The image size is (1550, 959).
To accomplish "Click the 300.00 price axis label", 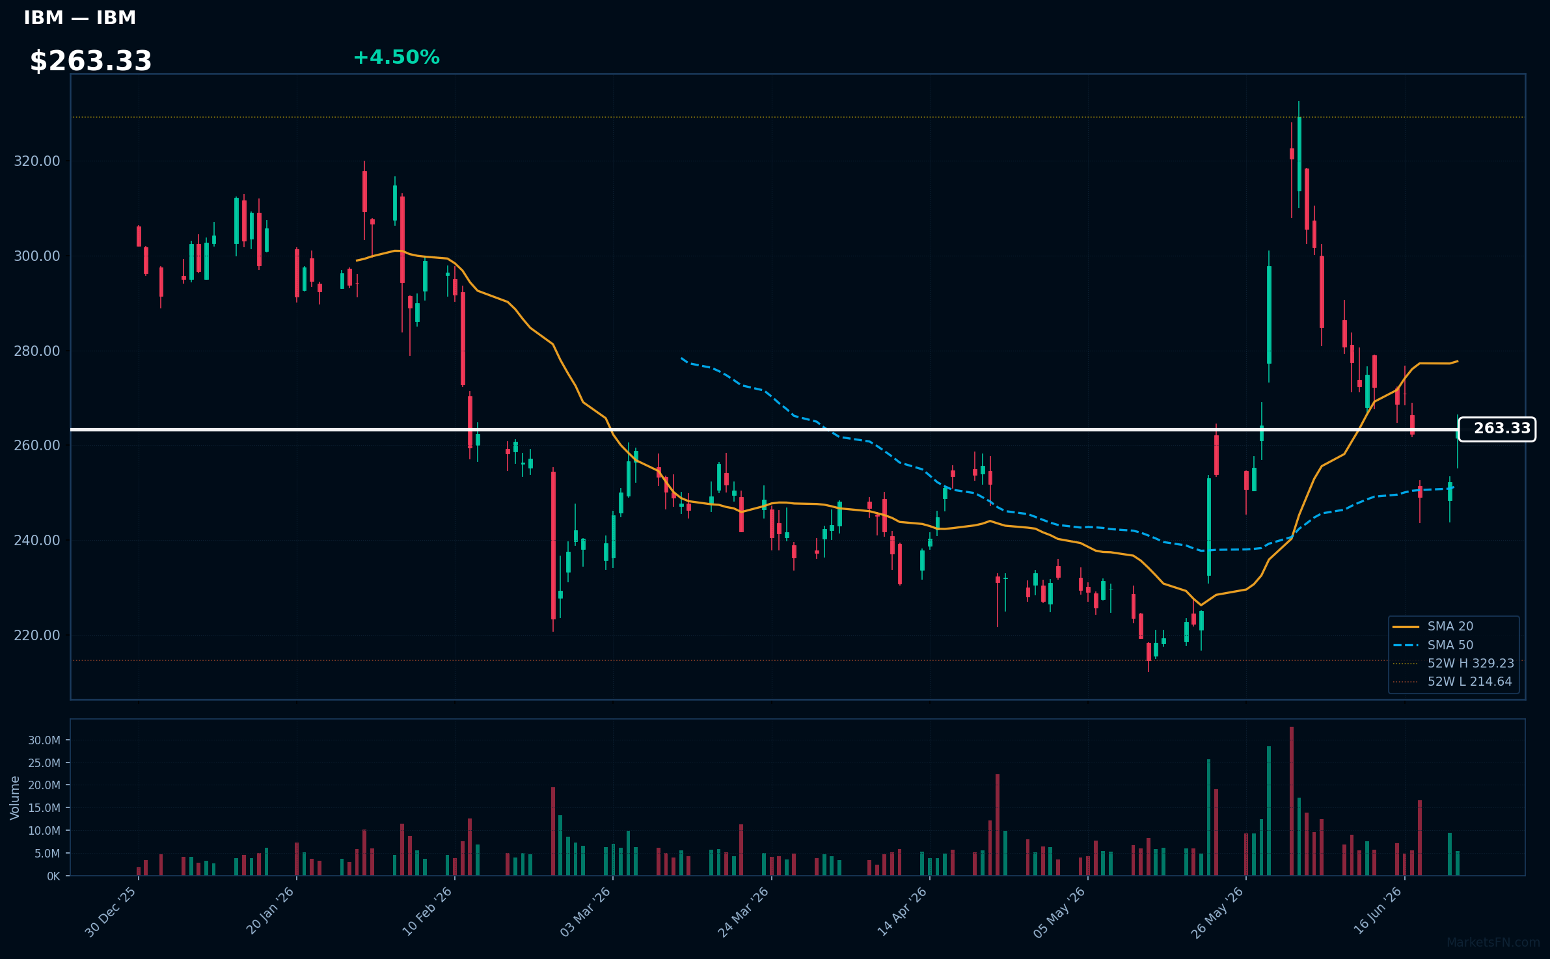I will 37,256.
